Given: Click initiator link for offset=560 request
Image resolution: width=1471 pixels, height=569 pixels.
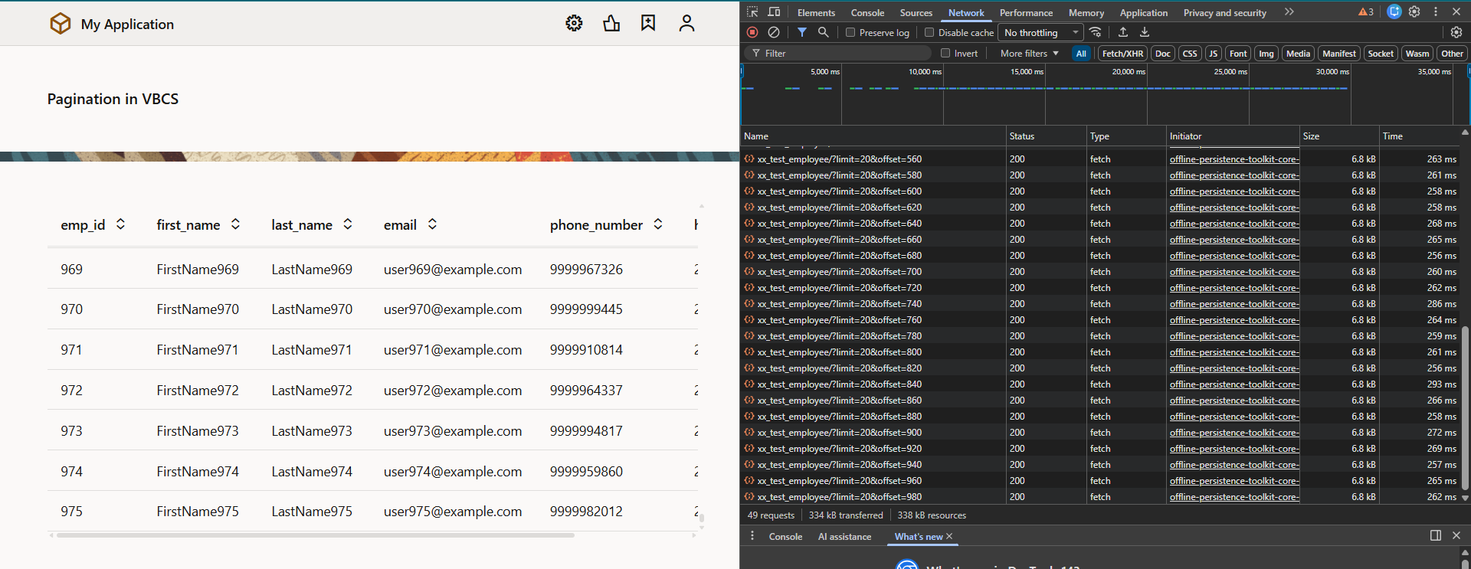Looking at the screenshot, I should pyautogui.click(x=1233, y=159).
